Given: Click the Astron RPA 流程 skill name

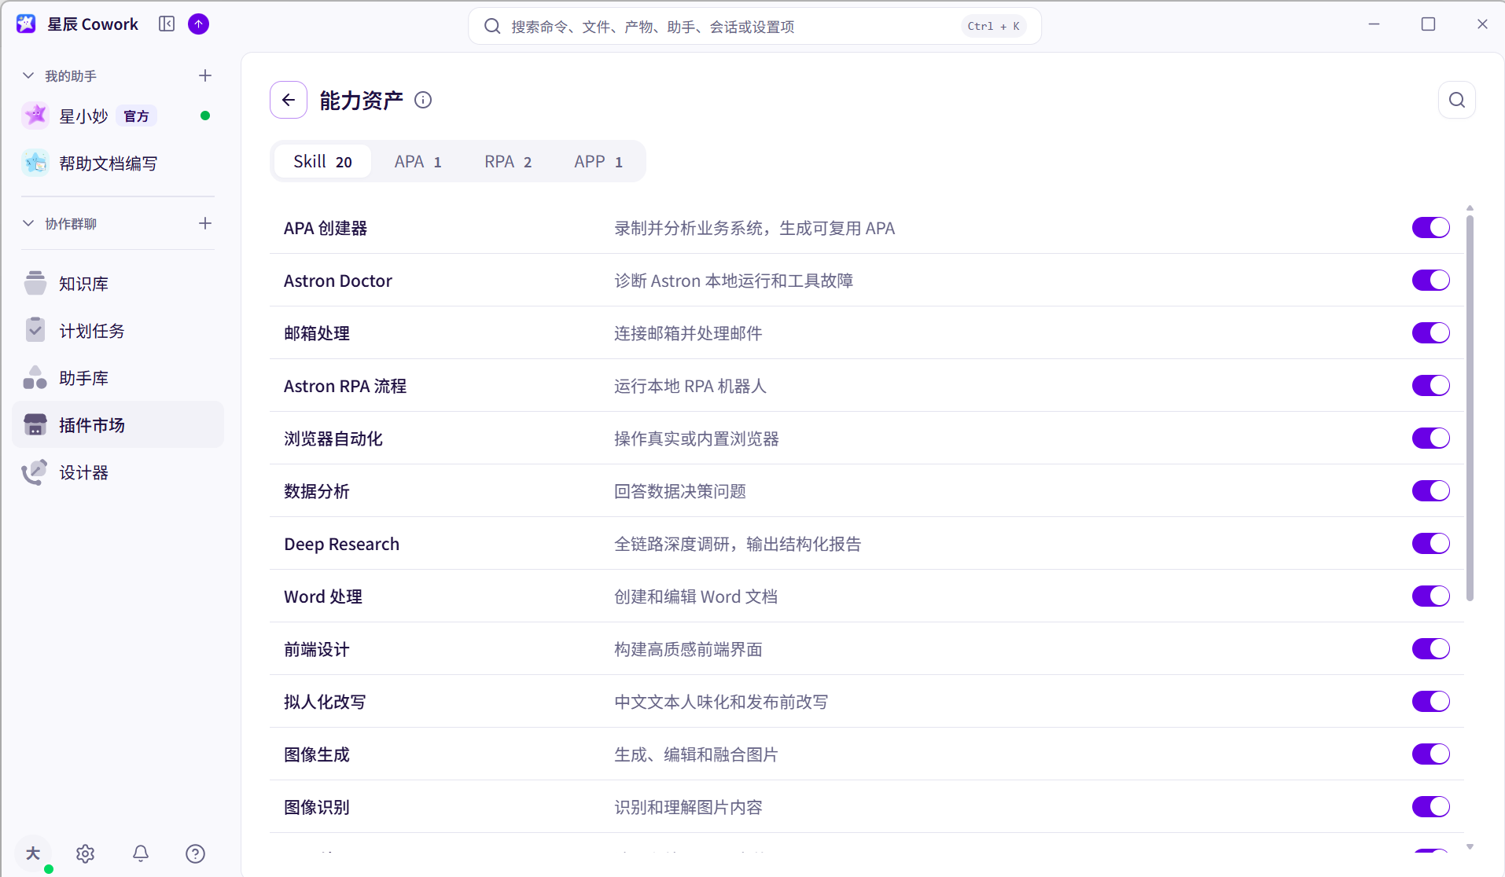Looking at the screenshot, I should coord(345,386).
